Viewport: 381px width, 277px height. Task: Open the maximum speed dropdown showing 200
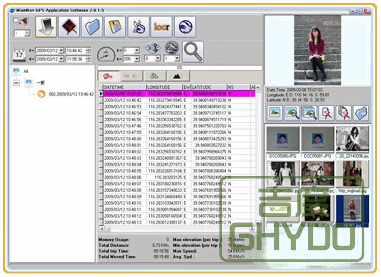pos(137,59)
